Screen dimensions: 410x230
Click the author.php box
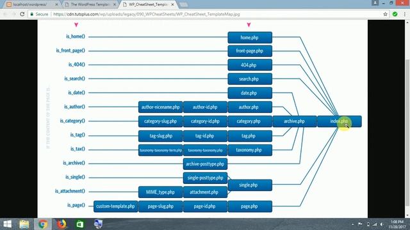point(250,107)
